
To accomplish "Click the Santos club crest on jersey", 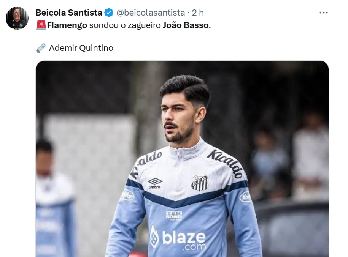I will 200,183.
